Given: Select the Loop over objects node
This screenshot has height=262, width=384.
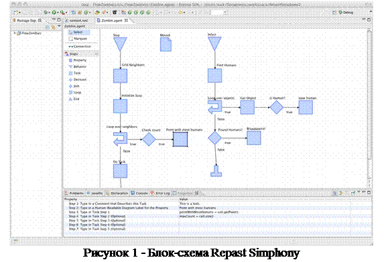Looking at the screenshot, I should click(214, 107).
